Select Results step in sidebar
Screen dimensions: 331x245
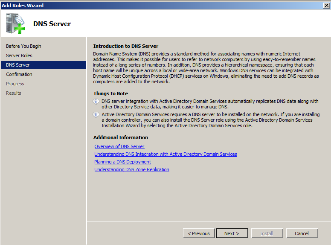tap(14, 93)
